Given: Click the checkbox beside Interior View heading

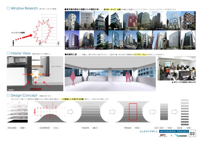Looking at the screenshot, I should (x=8, y=53).
